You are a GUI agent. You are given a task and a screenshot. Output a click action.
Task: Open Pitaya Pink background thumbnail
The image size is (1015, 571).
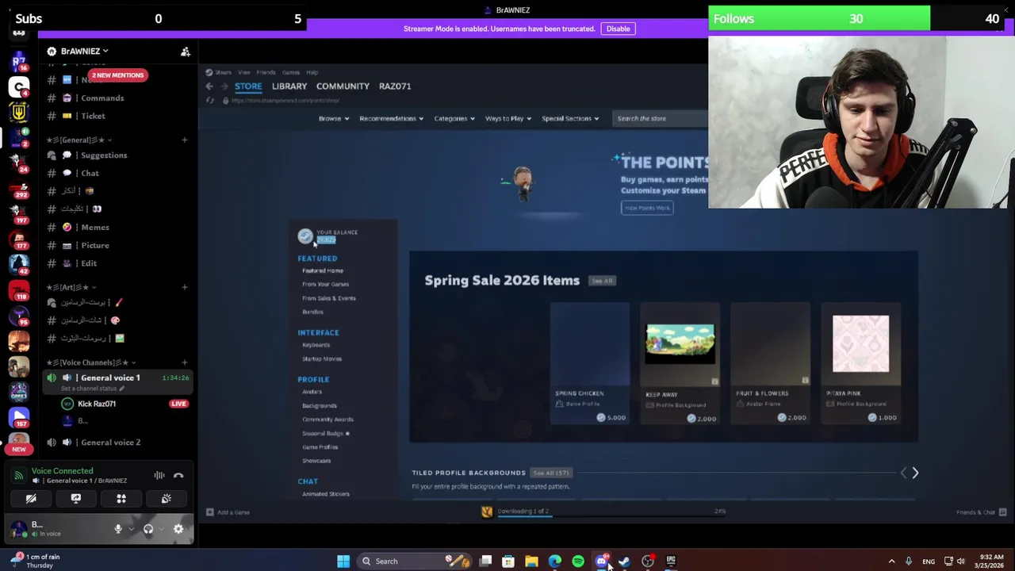point(860,343)
